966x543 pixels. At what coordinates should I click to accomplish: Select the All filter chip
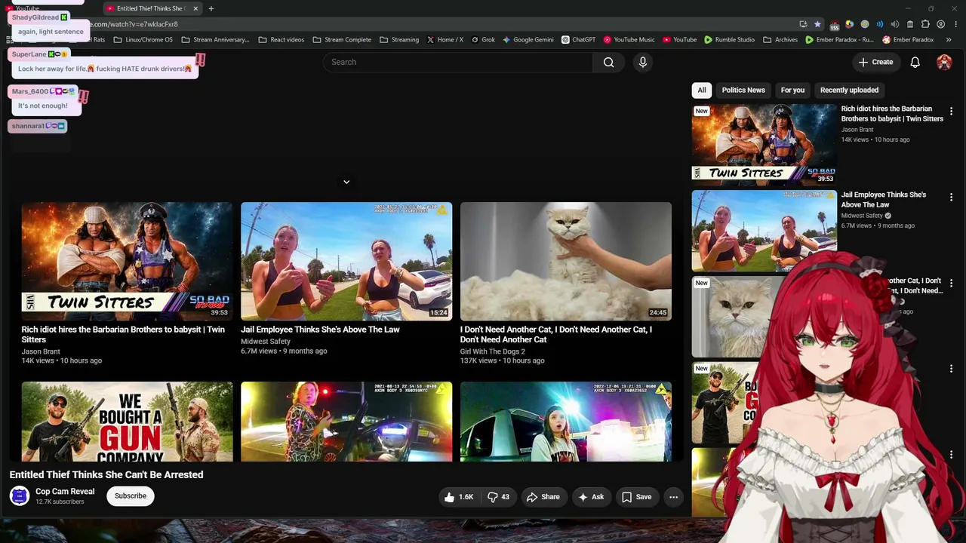tap(702, 90)
